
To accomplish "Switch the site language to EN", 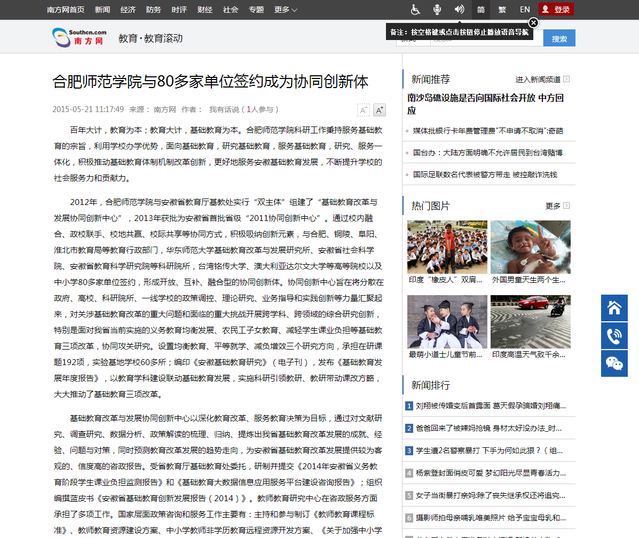I will pos(524,10).
